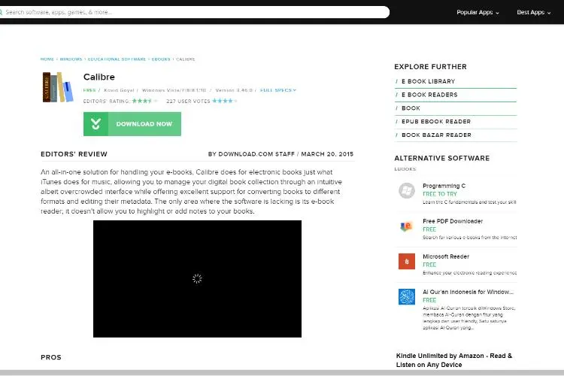Viewport: 564px width, 376px height.
Task: Focus the software search field
Action: 194,12
